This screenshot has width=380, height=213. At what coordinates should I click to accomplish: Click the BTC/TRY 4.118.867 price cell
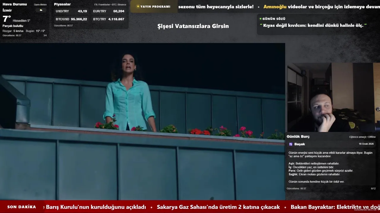[x=109, y=19]
